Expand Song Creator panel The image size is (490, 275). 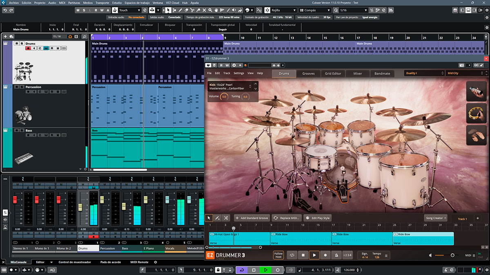click(x=436, y=218)
